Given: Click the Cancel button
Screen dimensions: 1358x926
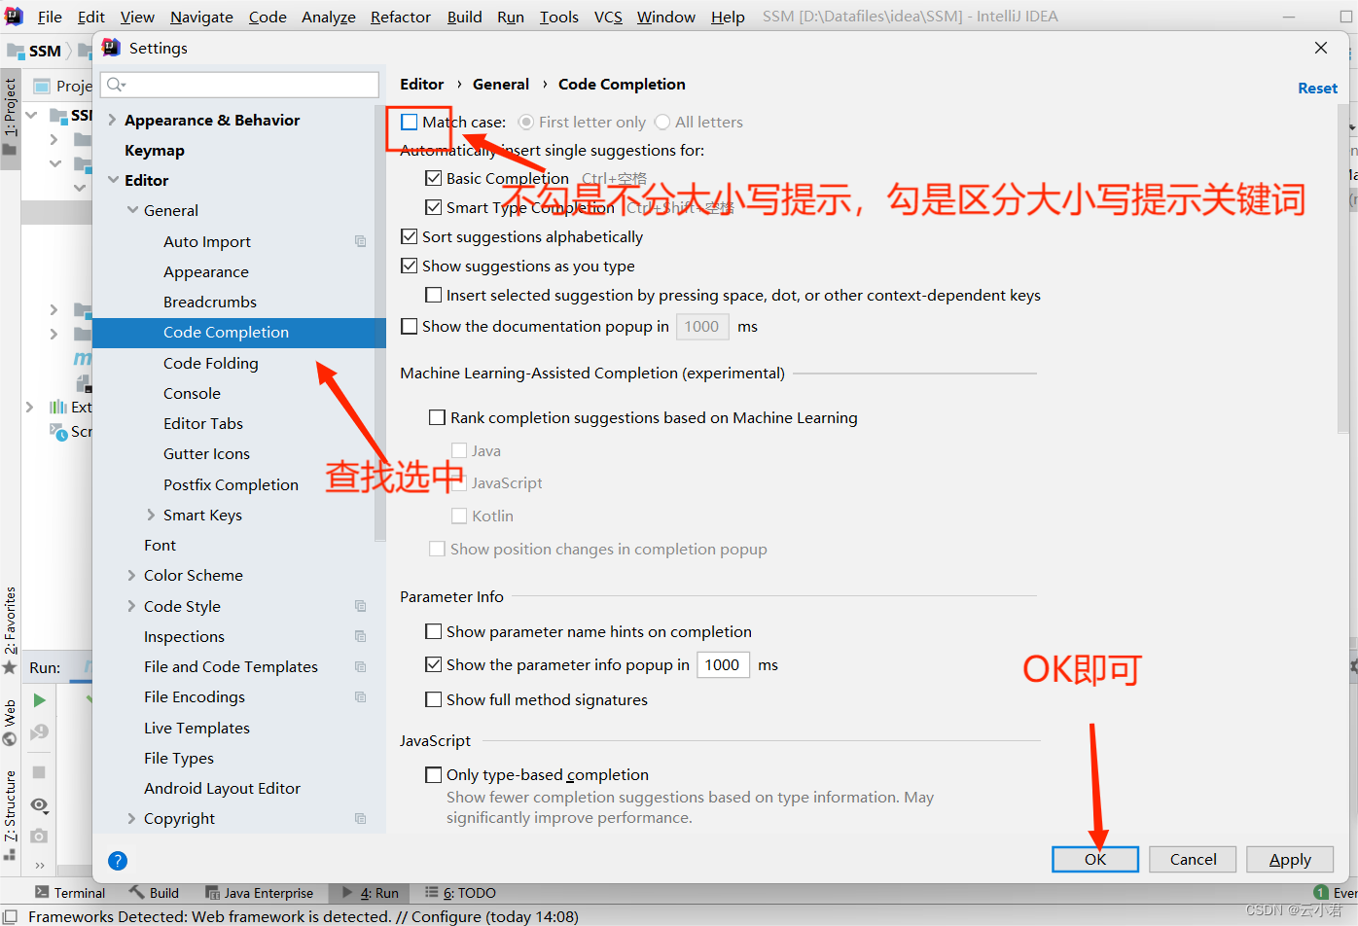Looking at the screenshot, I should click(1193, 859).
